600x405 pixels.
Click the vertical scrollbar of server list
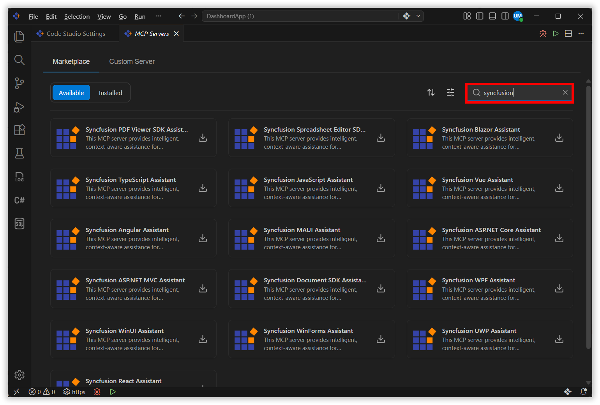(588, 217)
